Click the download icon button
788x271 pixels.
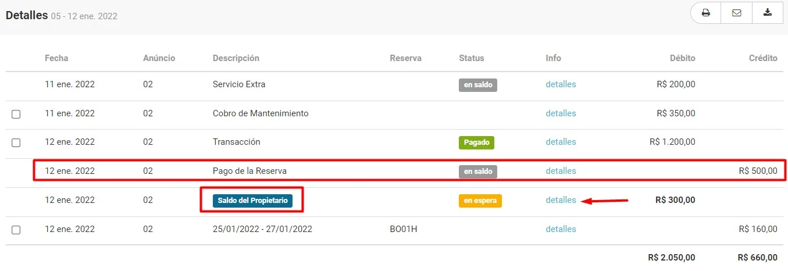coord(768,13)
